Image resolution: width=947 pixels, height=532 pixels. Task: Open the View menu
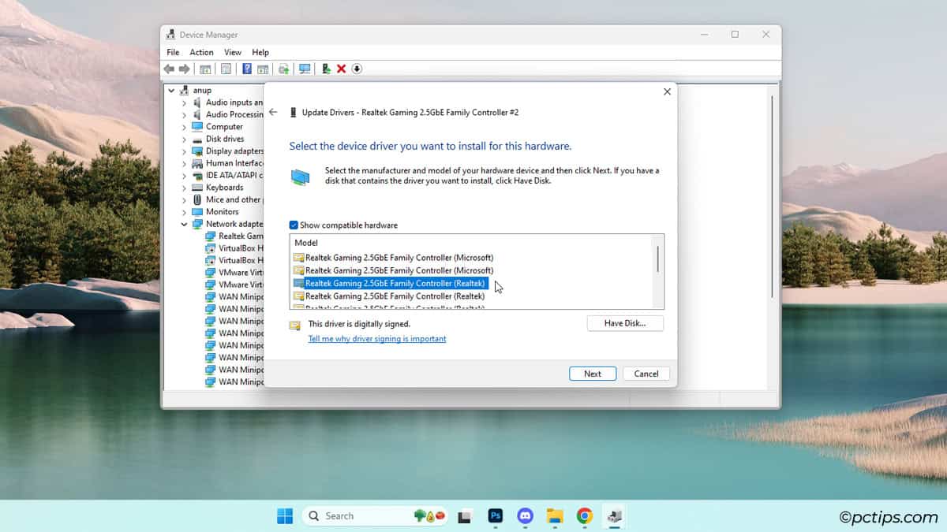(x=233, y=52)
